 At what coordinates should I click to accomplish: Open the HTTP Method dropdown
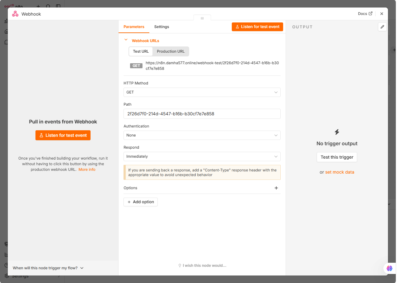tap(202, 92)
